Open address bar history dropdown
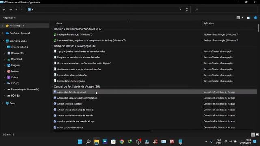 pyautogui.click(x=180, y=9)
